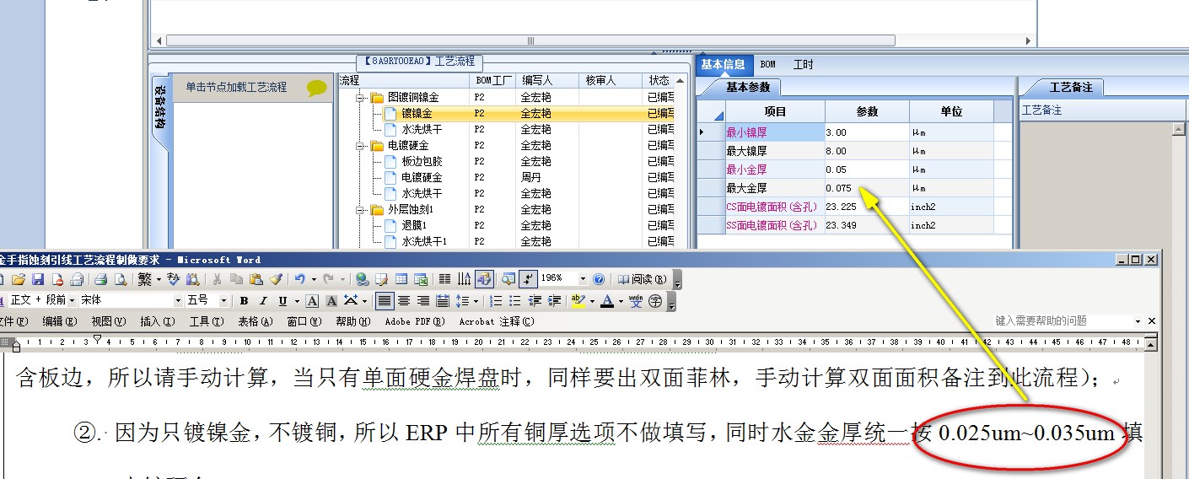Image resolution: width=1189 pixels, height=479 pixels.
Task: Toggle character shading button
Action: 331,301
